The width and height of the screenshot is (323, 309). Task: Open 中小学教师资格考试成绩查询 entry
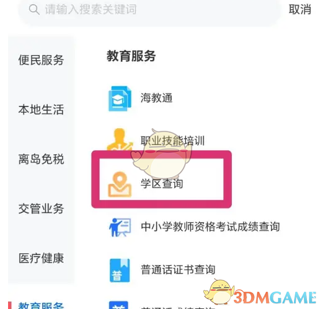tap(210, 227)
